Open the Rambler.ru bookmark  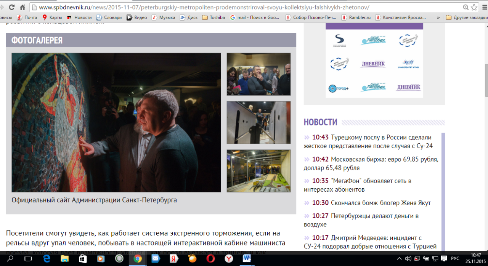(356, 18)
